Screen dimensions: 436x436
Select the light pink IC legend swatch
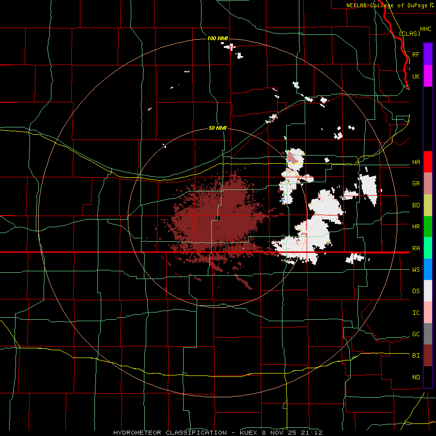pyautogui.click(x=428, y=312)
